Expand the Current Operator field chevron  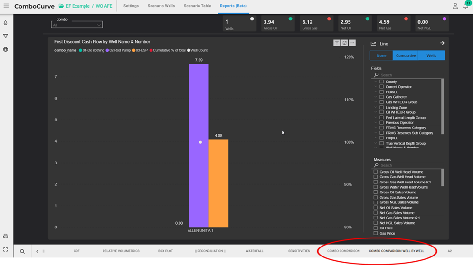pos(375,87)
